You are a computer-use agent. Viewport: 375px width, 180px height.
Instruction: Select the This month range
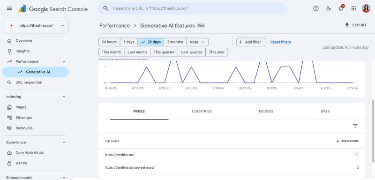click(112, 52)
